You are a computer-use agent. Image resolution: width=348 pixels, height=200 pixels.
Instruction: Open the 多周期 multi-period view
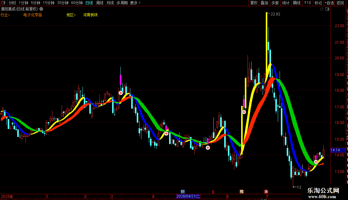pos(122,3)
